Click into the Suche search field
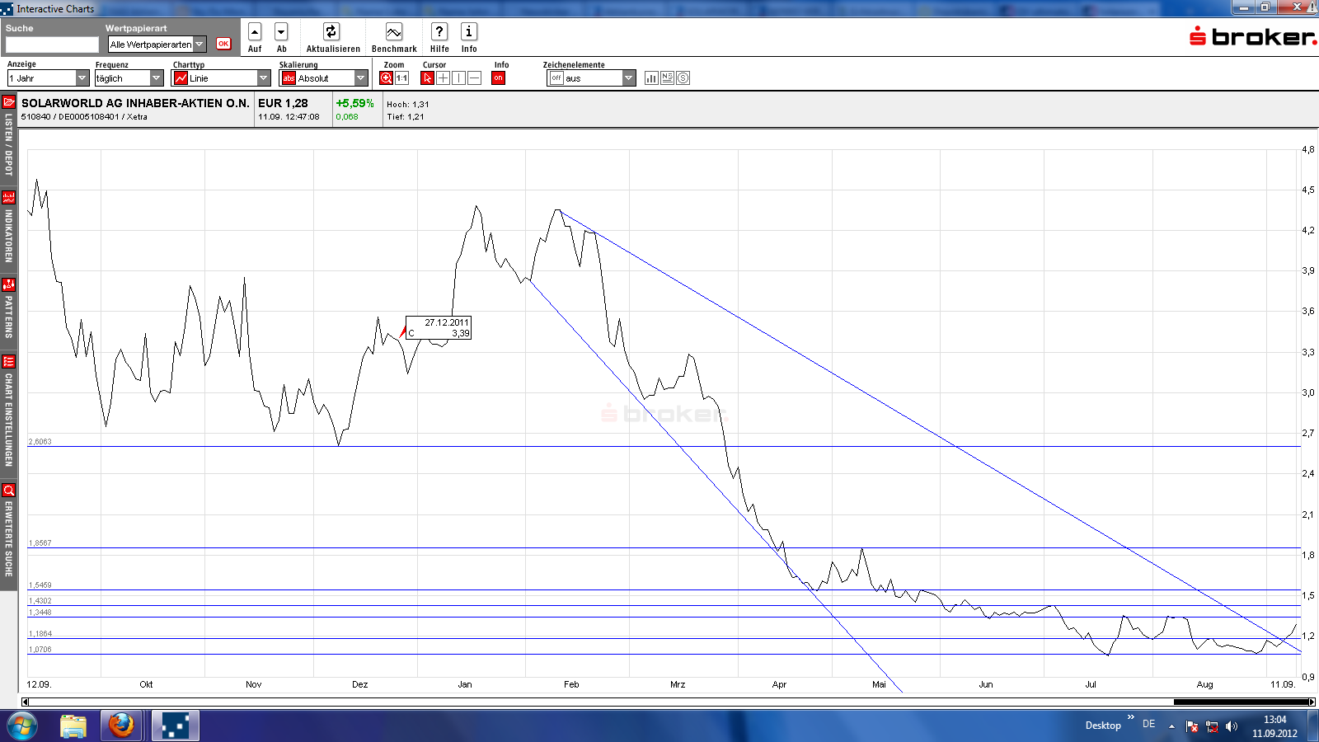This screenshot has width=1319, height=742. (52, 45)
